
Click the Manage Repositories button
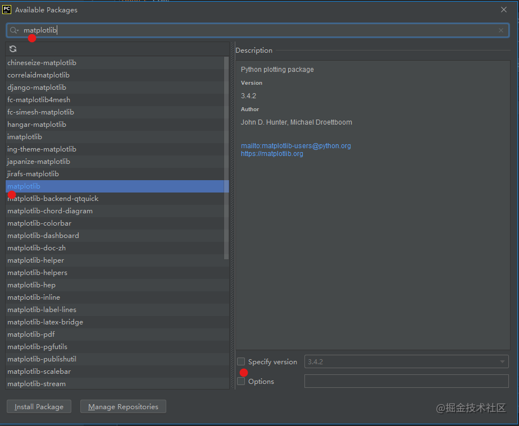coord(123,406)
